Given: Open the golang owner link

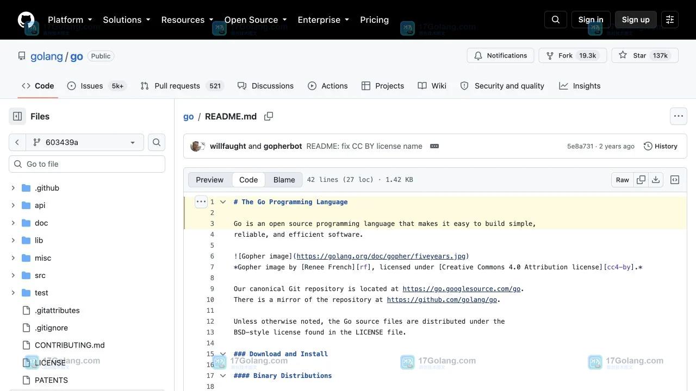Looking at the screenshot, I should coord(47,56).
